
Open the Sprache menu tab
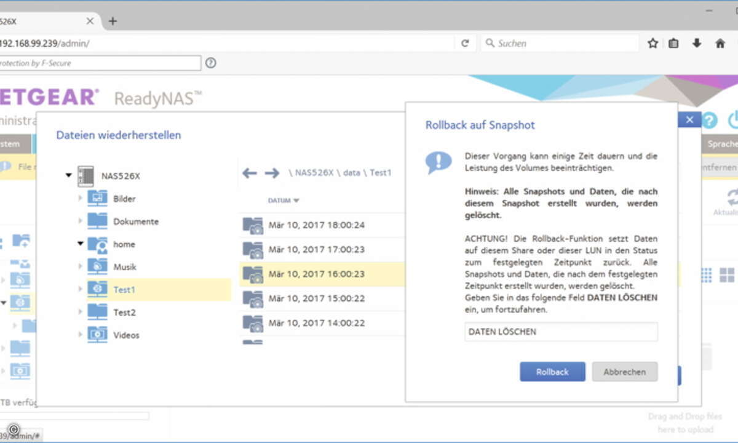click(720, 144)
